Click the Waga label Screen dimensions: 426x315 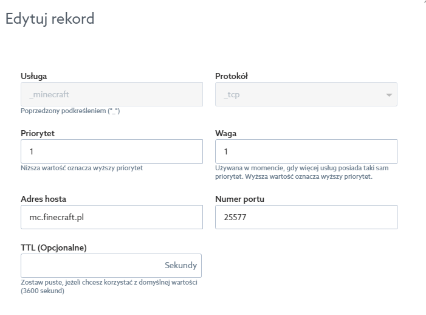(225, 133)
